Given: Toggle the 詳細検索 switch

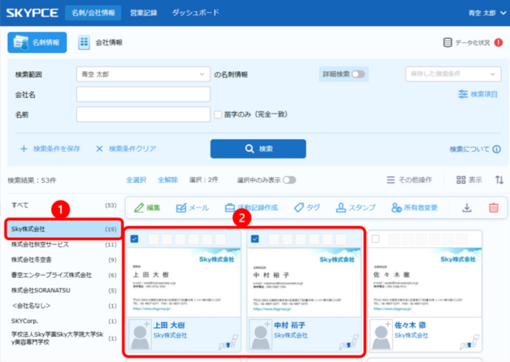Looking at the screenshot, I should [359, 74].
